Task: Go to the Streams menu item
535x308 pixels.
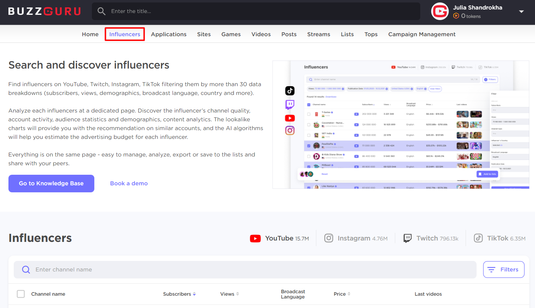Action: coord(319,34)
